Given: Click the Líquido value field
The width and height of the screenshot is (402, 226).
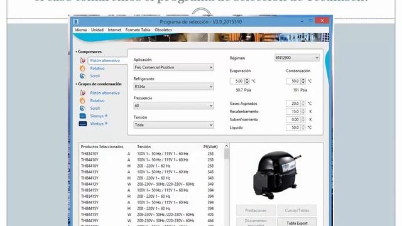Looking at the screenshot, I should pyautogui.click(x=293, y=127).
